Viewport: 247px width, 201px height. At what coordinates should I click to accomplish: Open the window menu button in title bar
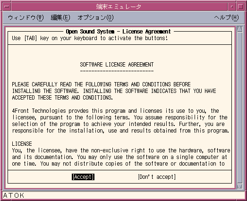(x=7, y=7)
